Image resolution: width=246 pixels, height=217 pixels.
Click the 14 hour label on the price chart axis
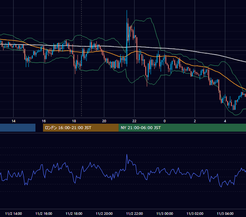coord(13,121)
